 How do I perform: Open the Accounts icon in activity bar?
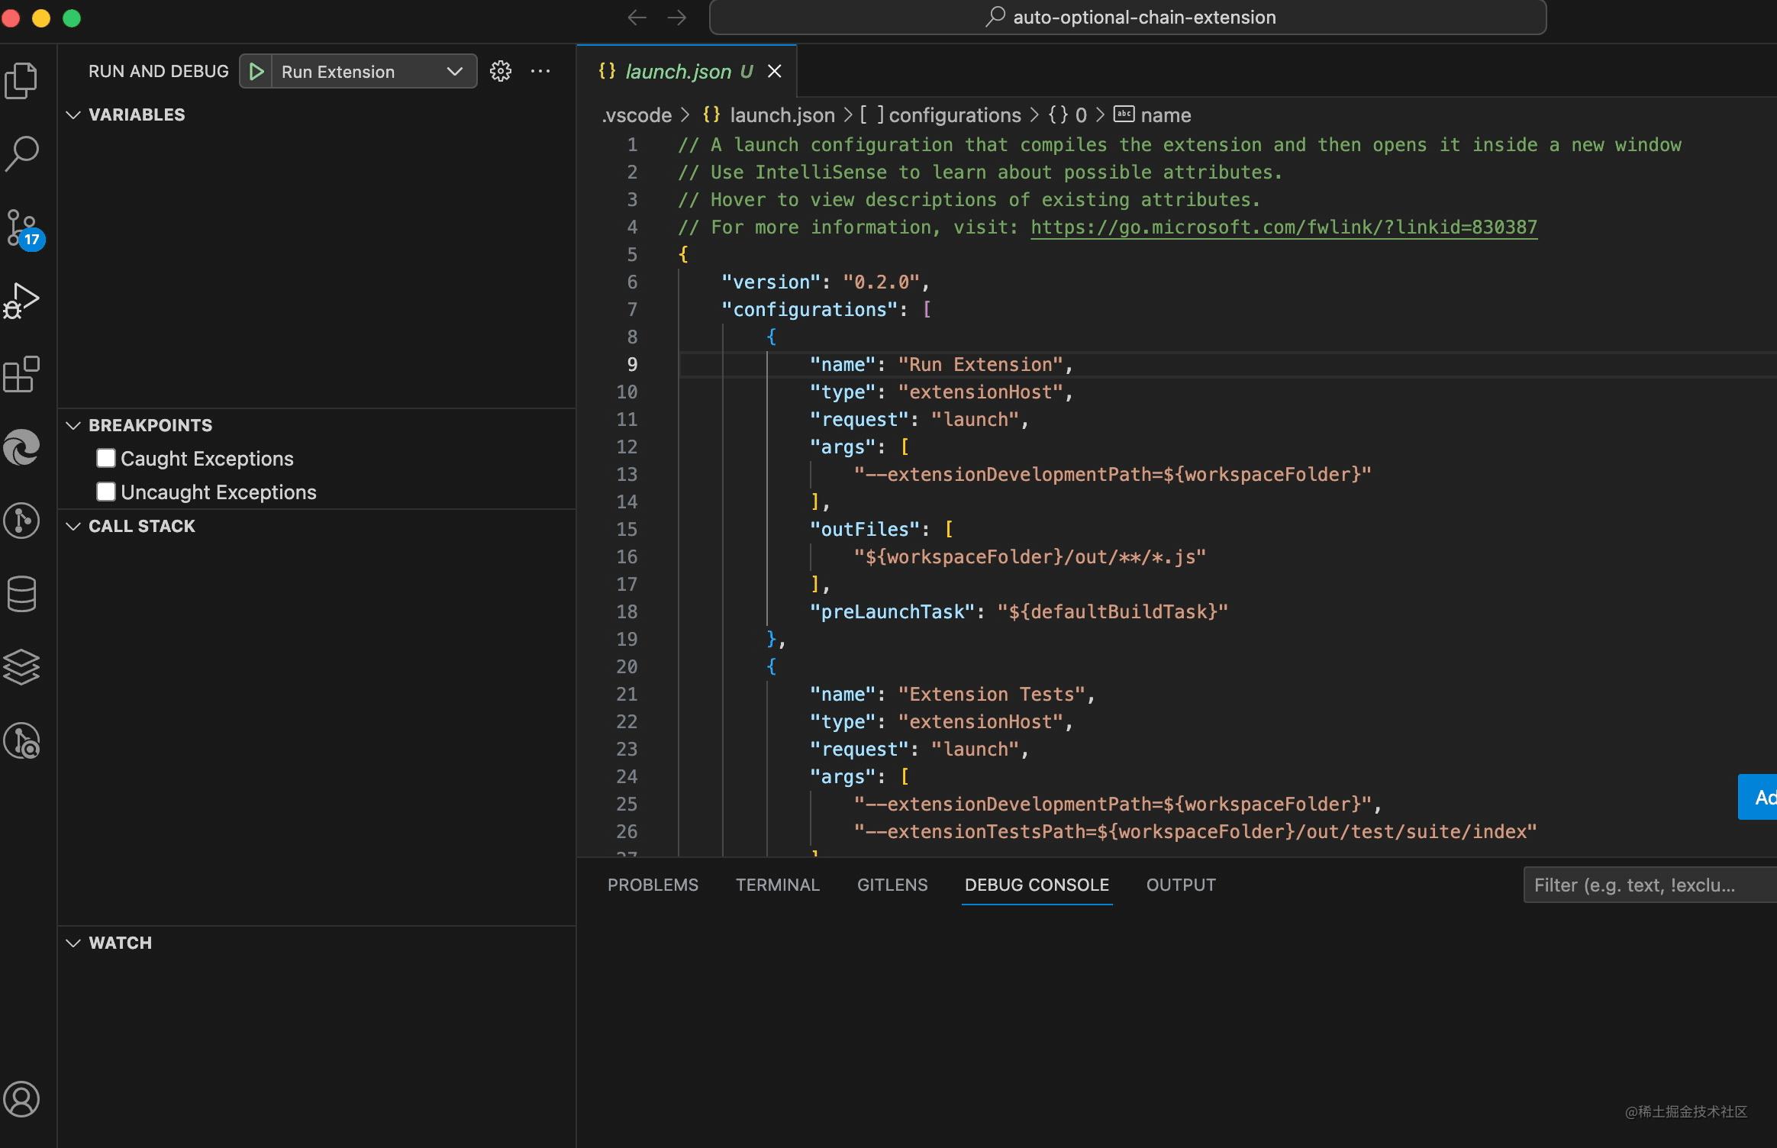click(21, 1099)
